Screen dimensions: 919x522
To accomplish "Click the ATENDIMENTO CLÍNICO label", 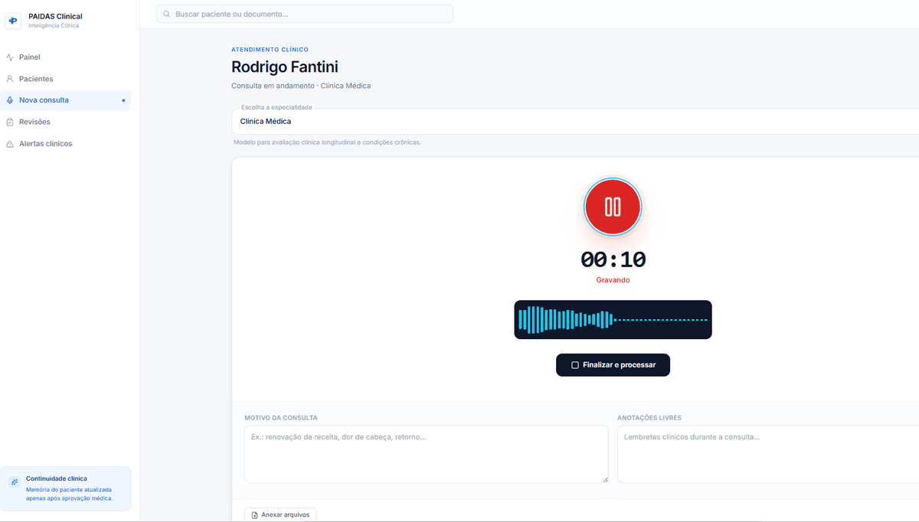I will 270,50.
